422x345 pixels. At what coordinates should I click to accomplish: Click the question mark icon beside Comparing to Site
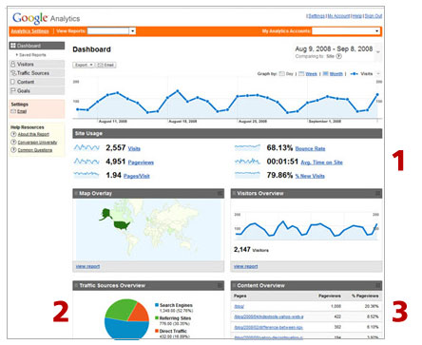point(338,56)
